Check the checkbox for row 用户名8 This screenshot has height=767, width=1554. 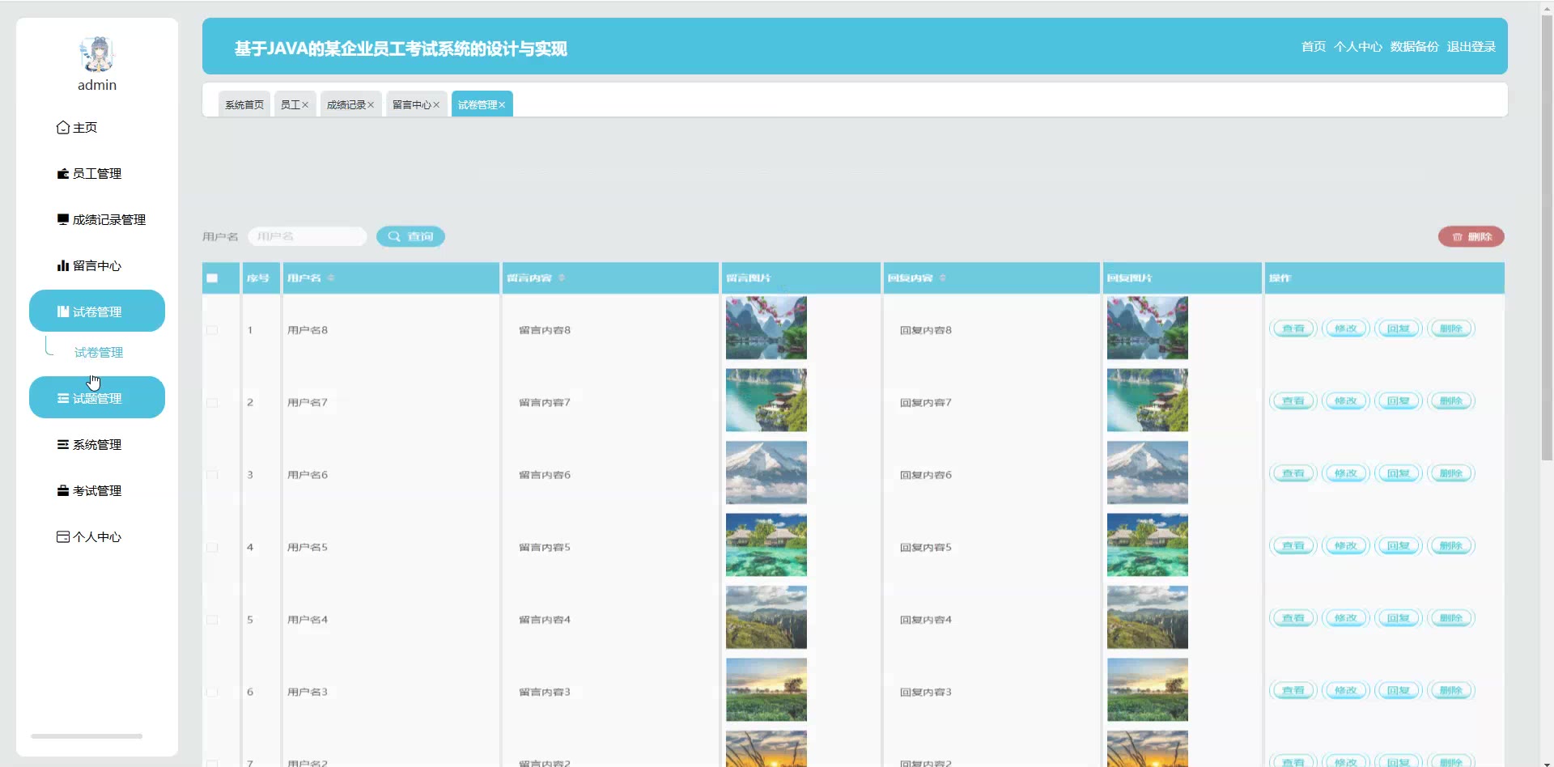(x=212, y=330)
